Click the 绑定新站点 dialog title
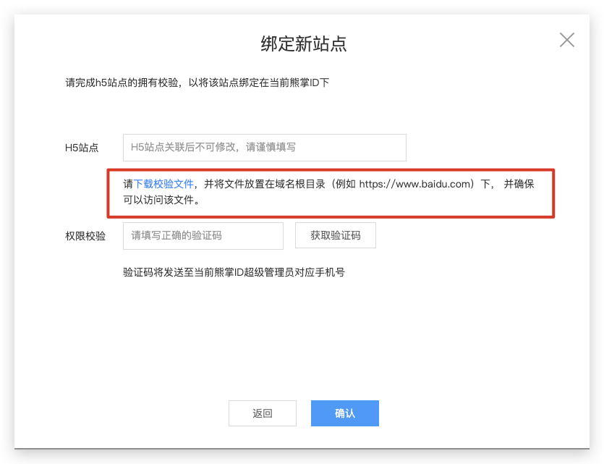This screenshot has height=464, width=604. click(303, 43)
